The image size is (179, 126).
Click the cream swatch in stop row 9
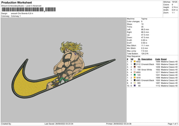tap(135, 83)
